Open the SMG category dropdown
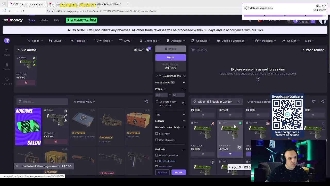Viewport: 330px width, 186px height. (x=126, y=41)
